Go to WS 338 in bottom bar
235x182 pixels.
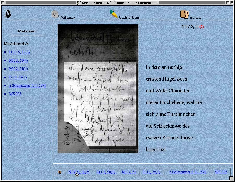(221, 172)
